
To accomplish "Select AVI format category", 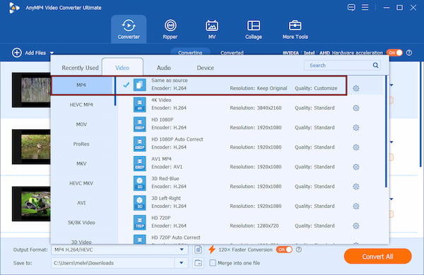I will coord(81,203).
